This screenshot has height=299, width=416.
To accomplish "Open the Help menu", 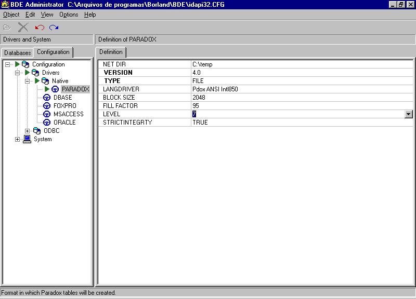I will click(90, 15).
